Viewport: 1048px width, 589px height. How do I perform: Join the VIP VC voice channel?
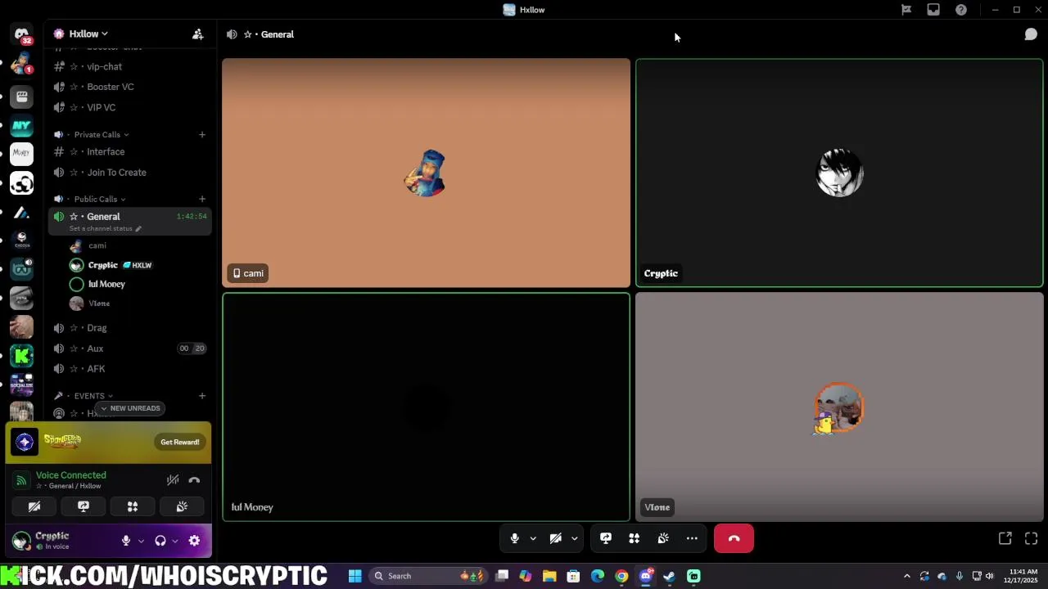[x=129, y=107]
